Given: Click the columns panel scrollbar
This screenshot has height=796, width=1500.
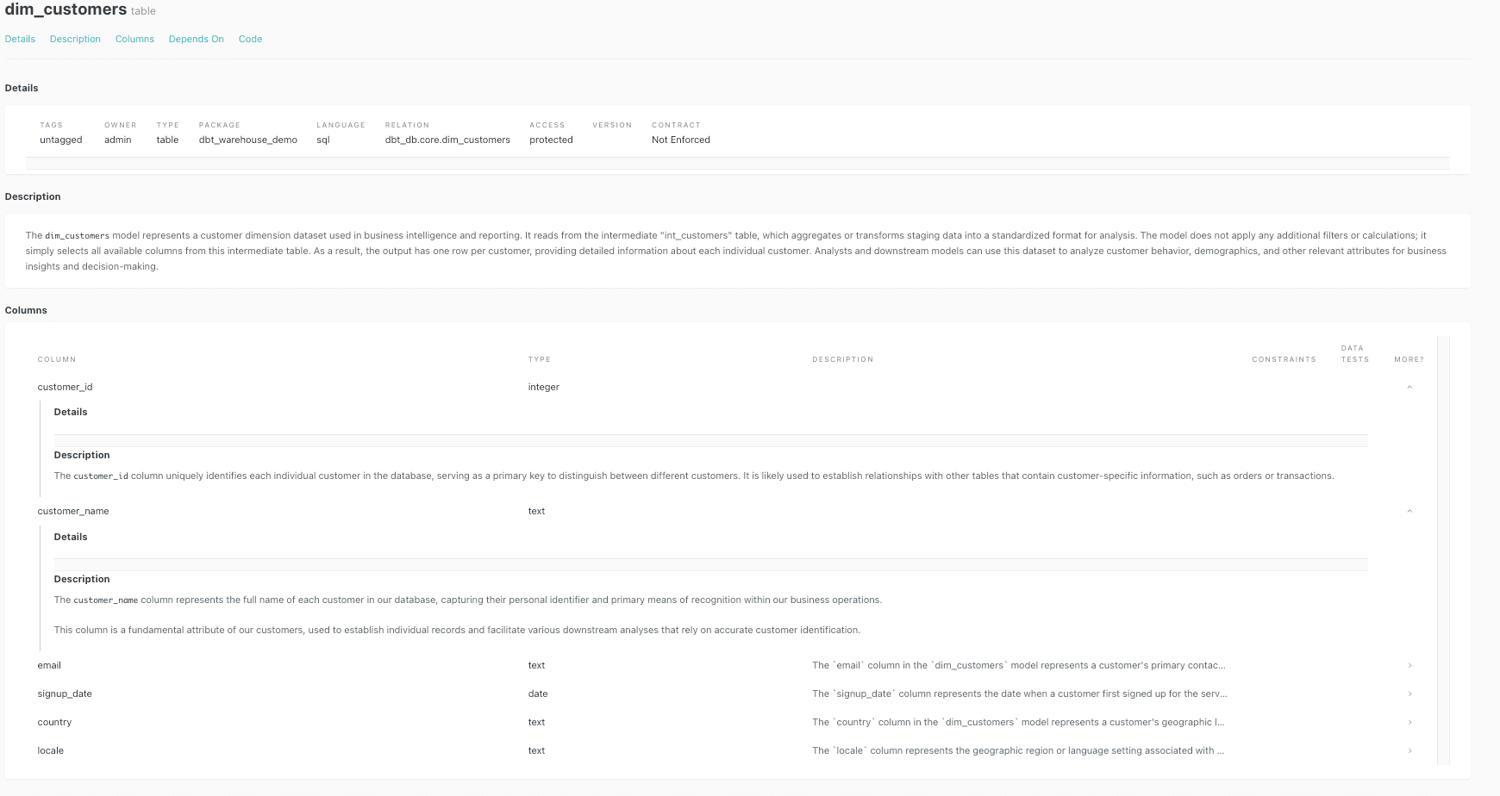Looking at the screenshot, I should pyautogui.click(x=1440, y=551).
